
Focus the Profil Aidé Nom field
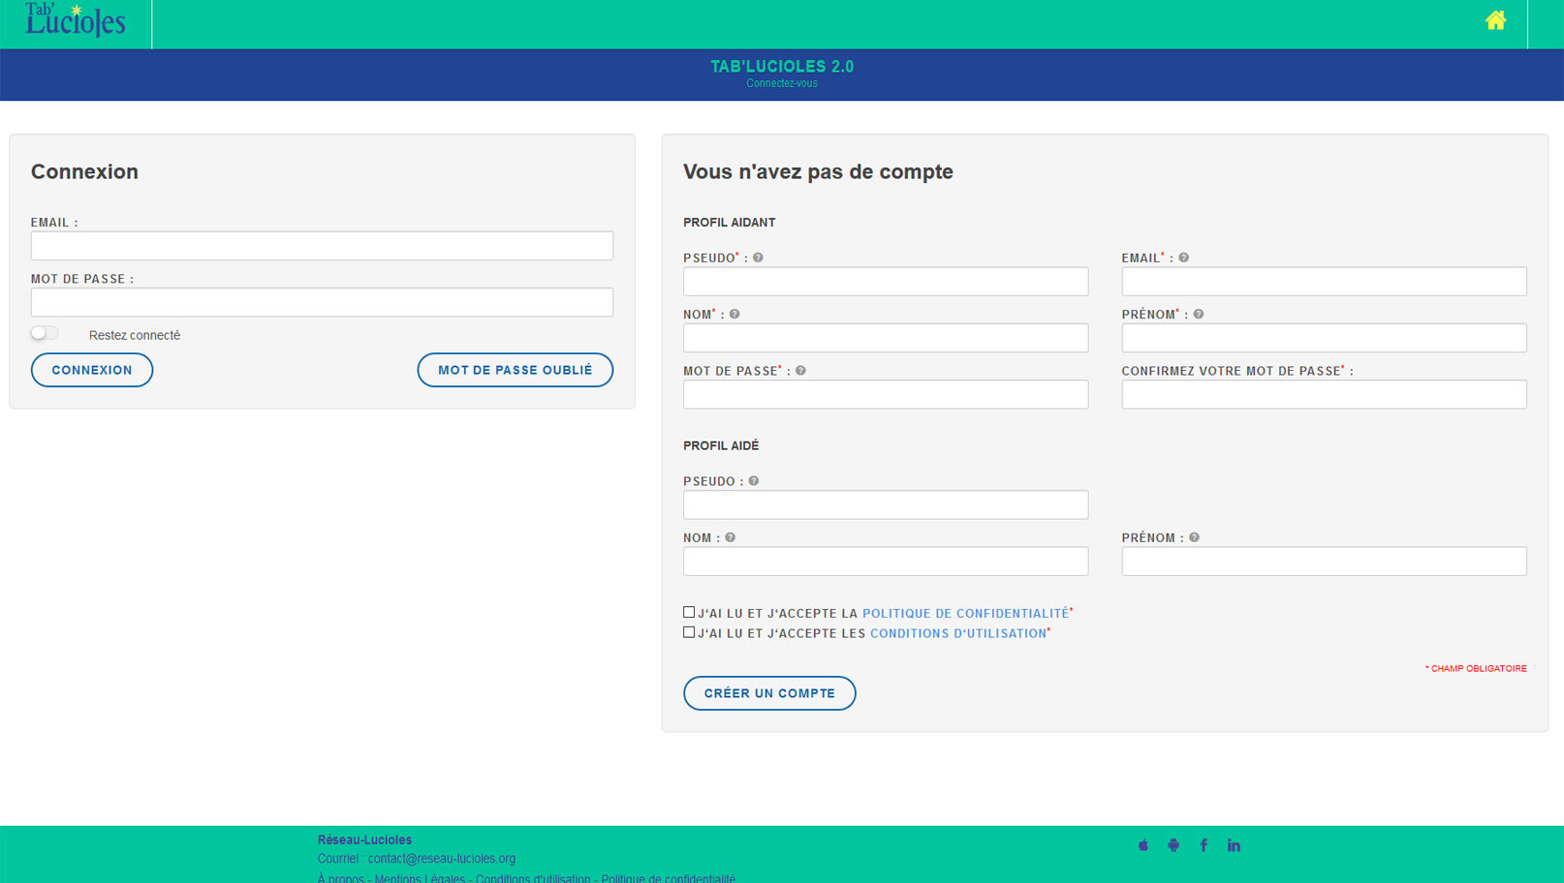[x=886, y=562]
